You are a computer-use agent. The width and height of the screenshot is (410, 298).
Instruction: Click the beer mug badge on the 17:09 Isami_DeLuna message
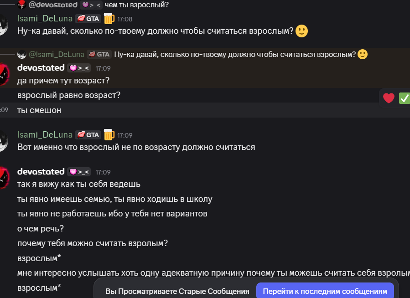click(x=109, y=135)
